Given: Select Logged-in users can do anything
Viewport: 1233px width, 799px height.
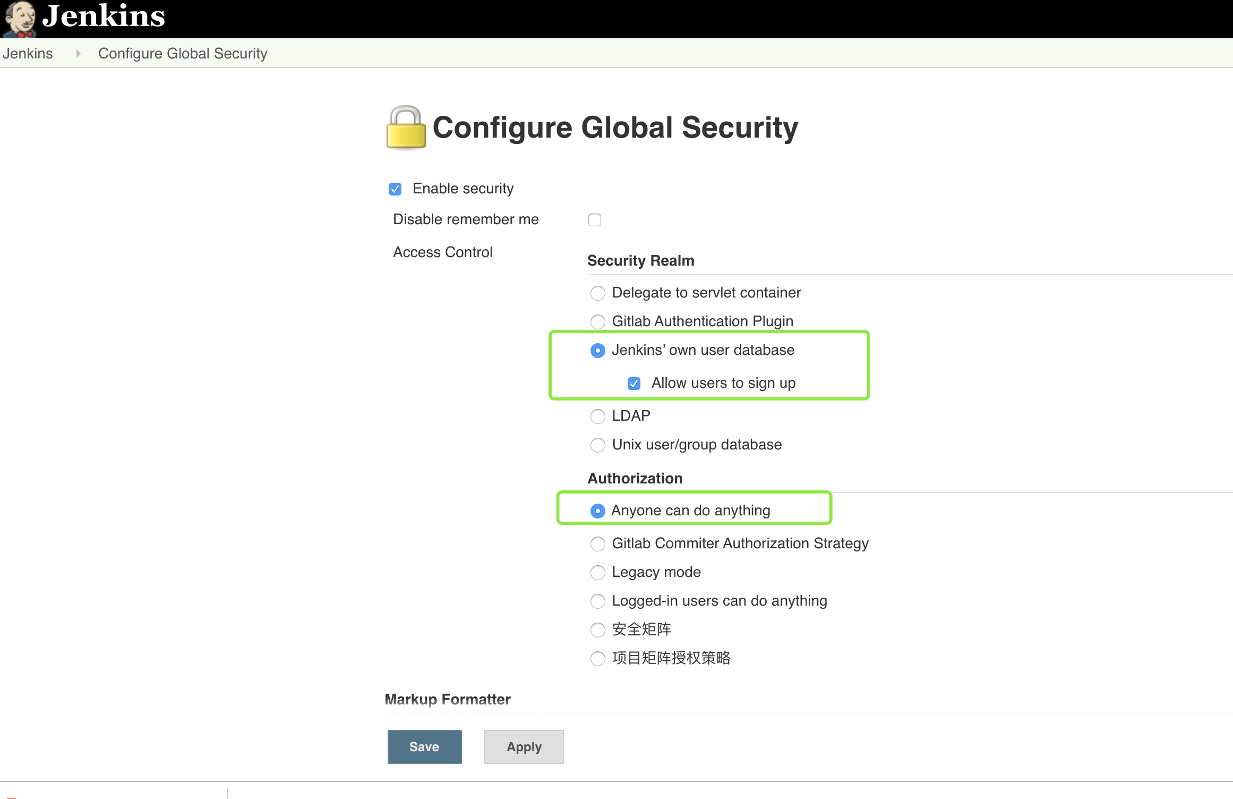Looking at the screenshot, I should [598, 601].
